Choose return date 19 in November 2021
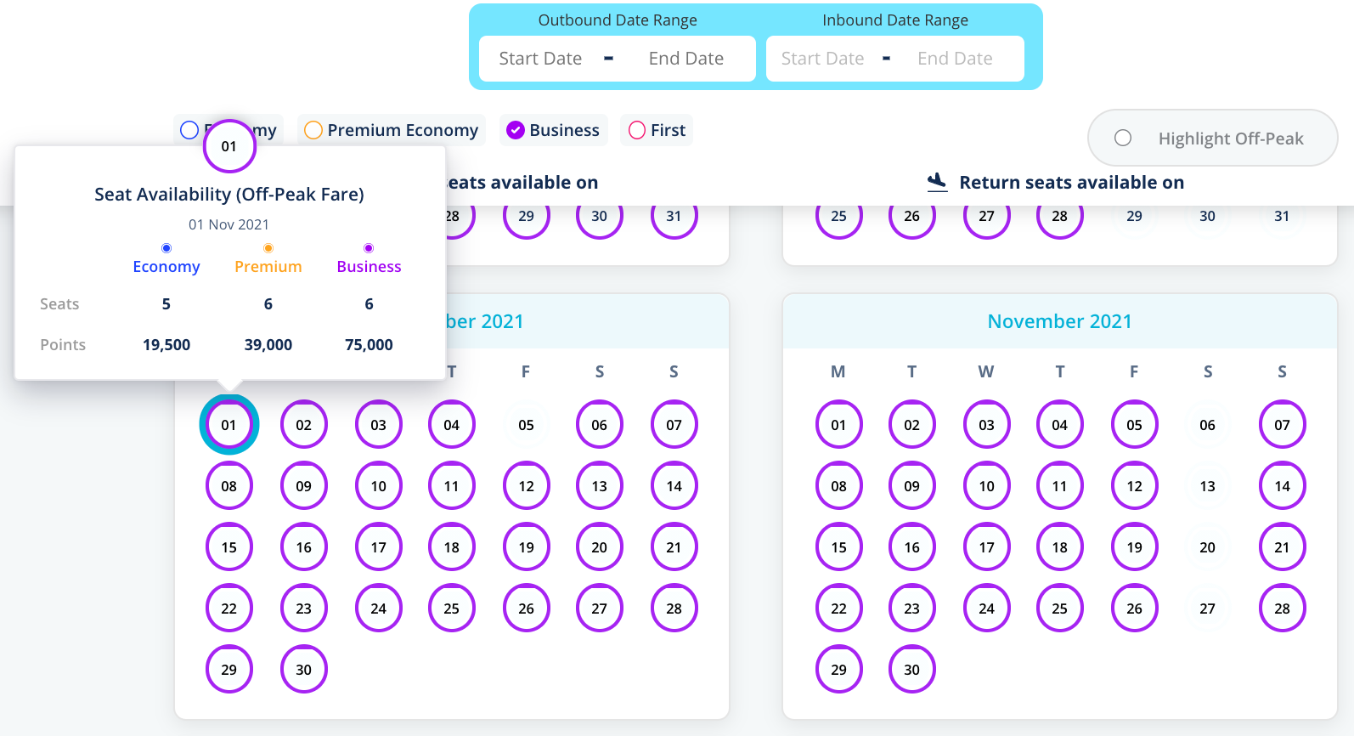Screen dimensions: 1354x736 pyautogui.click(x=1135, y=547)
